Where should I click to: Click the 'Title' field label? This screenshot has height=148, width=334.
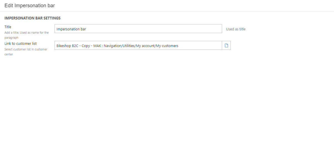click(8, 27)
